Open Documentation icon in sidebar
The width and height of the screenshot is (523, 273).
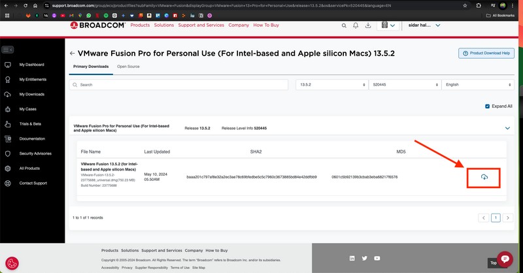point(8,138)
